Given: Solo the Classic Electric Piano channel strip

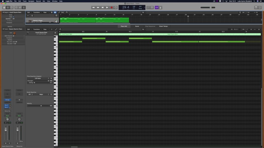Looking at the screenshot, I should click(x=9, y=143).
